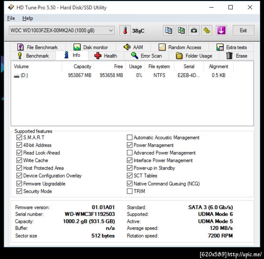The width and height of the screenshot is (264, 259).
Task: Toggle the Firmware Upgradable checkbox
Action: (x=19, y=184)
